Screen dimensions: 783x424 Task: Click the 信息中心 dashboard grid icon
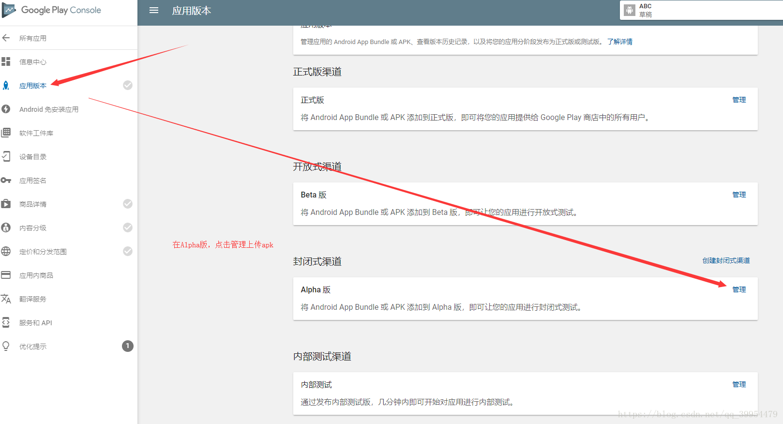point(6,61)
